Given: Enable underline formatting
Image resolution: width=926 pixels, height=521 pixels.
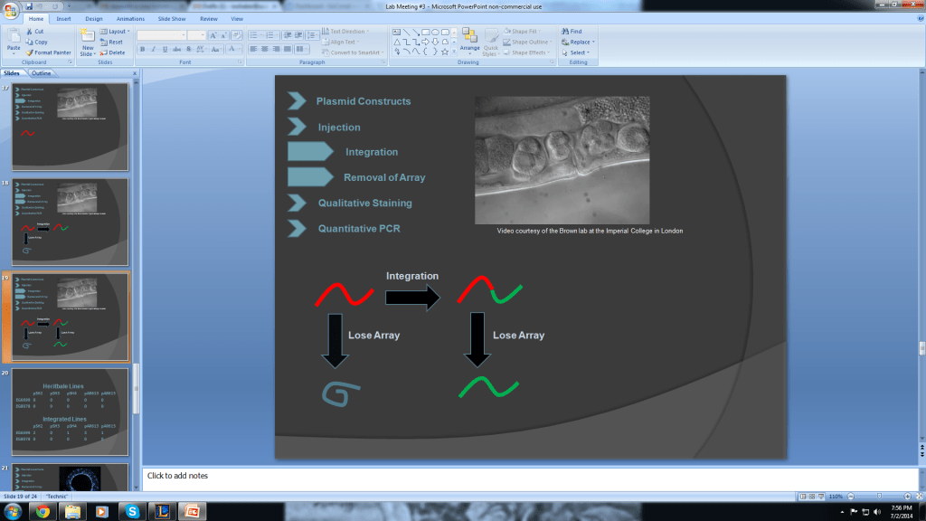Looking at the screenshot, I should pos(165,48).
